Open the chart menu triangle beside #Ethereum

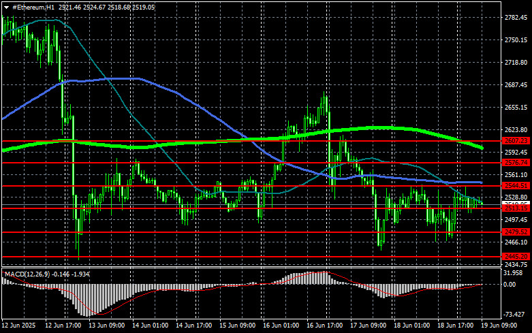[6, 7]
